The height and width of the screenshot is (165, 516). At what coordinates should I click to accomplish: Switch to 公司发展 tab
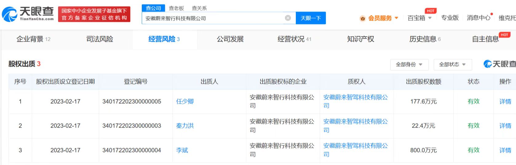tap(230, 39)
